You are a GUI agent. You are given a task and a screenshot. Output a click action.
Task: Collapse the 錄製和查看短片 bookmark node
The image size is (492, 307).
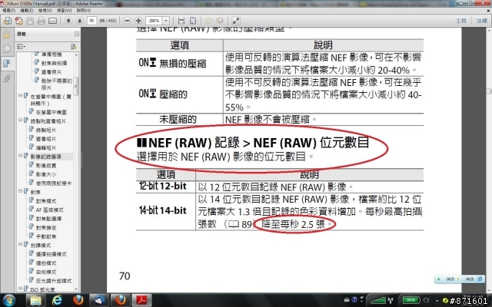(20, 120)
